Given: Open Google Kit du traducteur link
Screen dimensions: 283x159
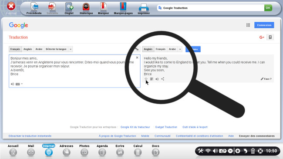Looking at the screenshot, I should [x=135, y=127].
